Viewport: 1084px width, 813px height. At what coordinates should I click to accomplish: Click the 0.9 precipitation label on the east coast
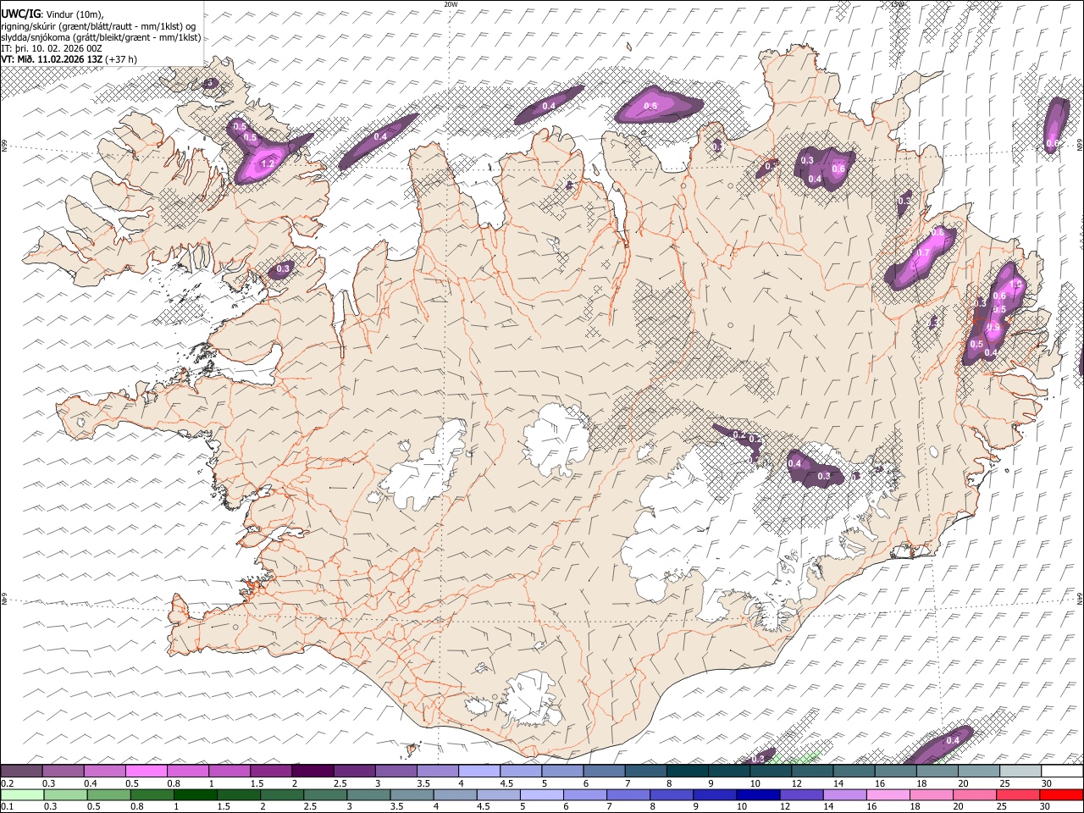tap(994, 328)
